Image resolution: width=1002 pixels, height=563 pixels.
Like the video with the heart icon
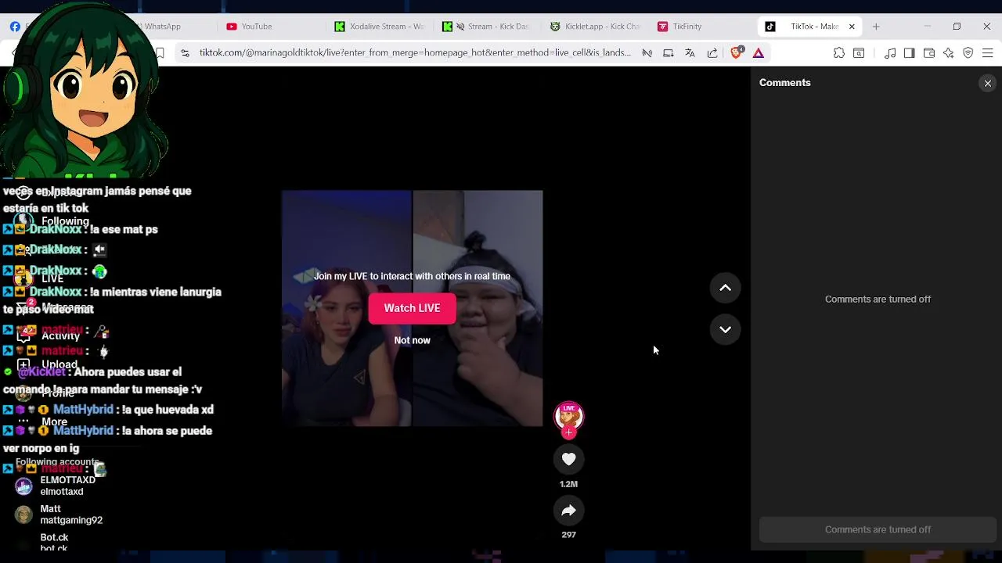coord(568,459)
